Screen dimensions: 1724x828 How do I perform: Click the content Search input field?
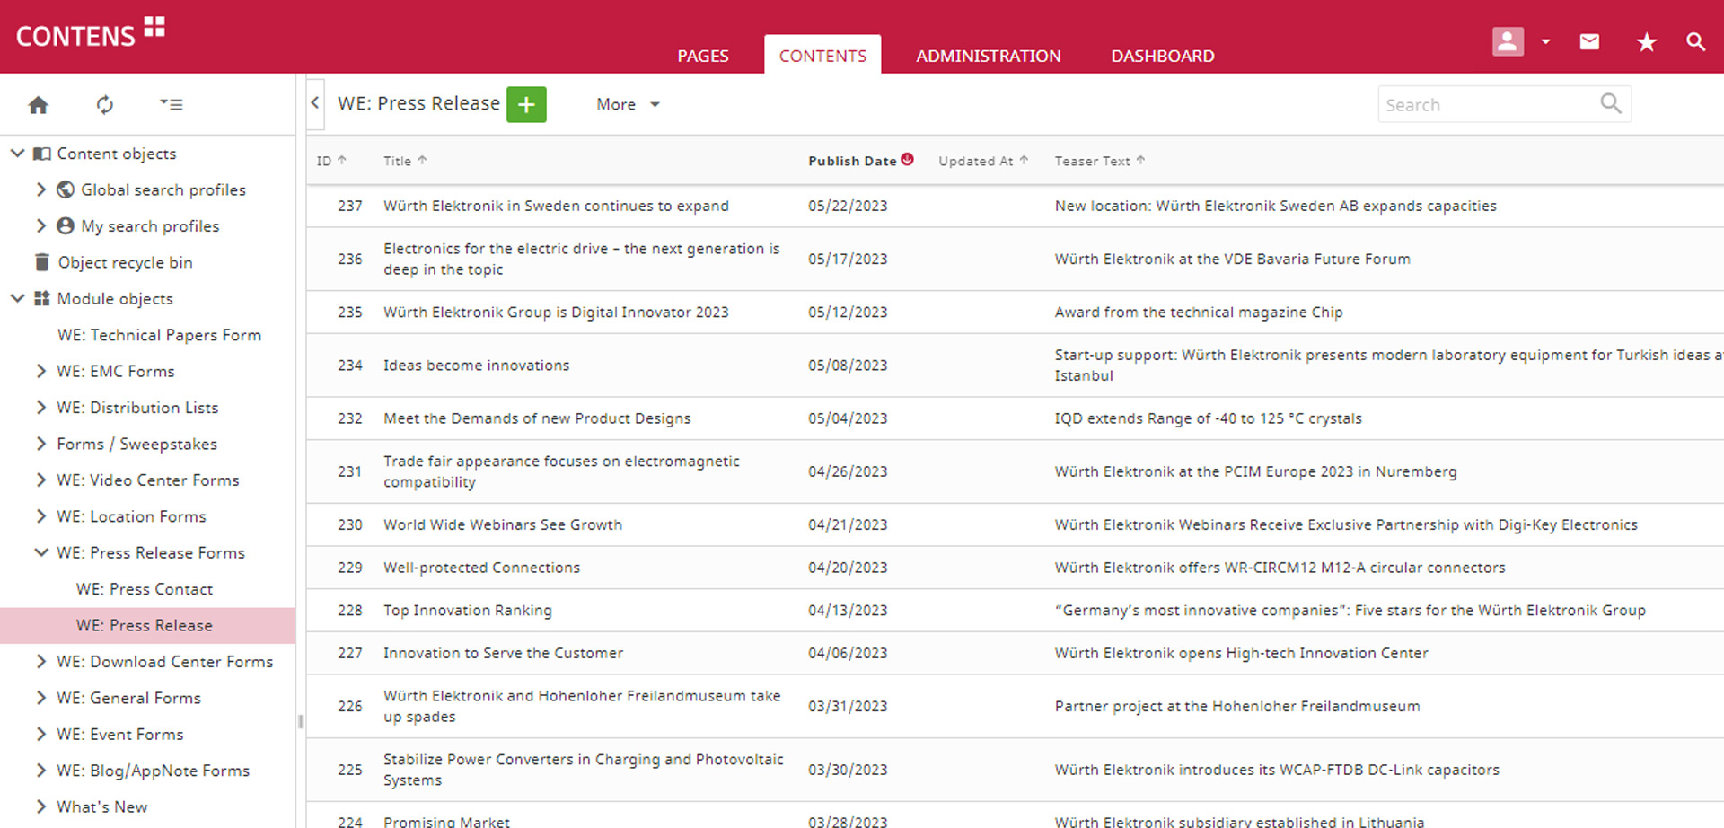click(1489, 105)
